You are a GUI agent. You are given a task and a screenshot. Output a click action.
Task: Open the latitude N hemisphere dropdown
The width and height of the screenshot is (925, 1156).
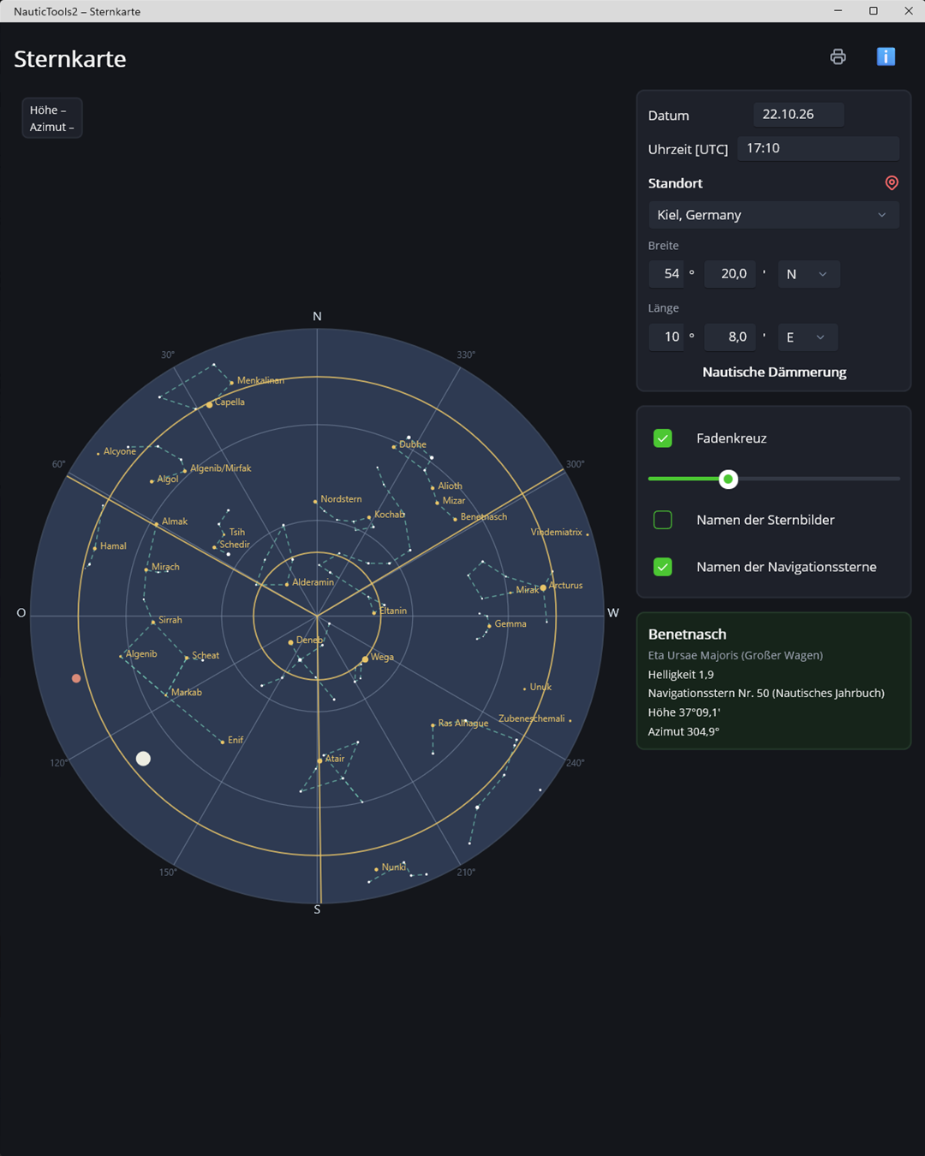[809, 274]
